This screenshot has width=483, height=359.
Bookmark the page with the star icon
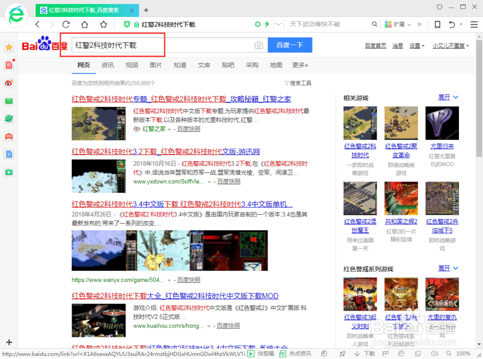pyautogui.click(x=103, y=24)
